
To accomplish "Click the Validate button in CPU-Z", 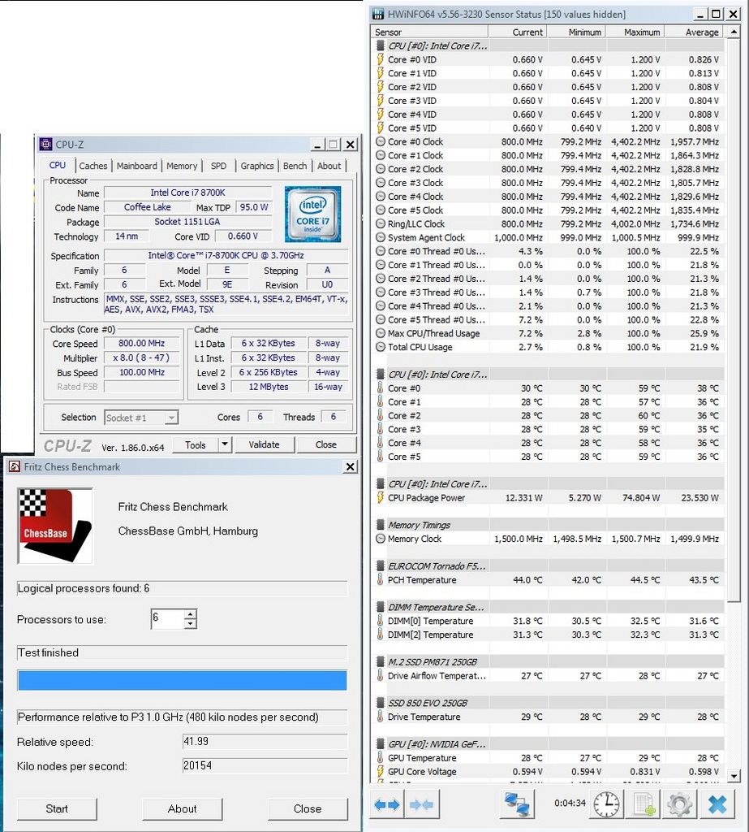I will pos(264,444).
